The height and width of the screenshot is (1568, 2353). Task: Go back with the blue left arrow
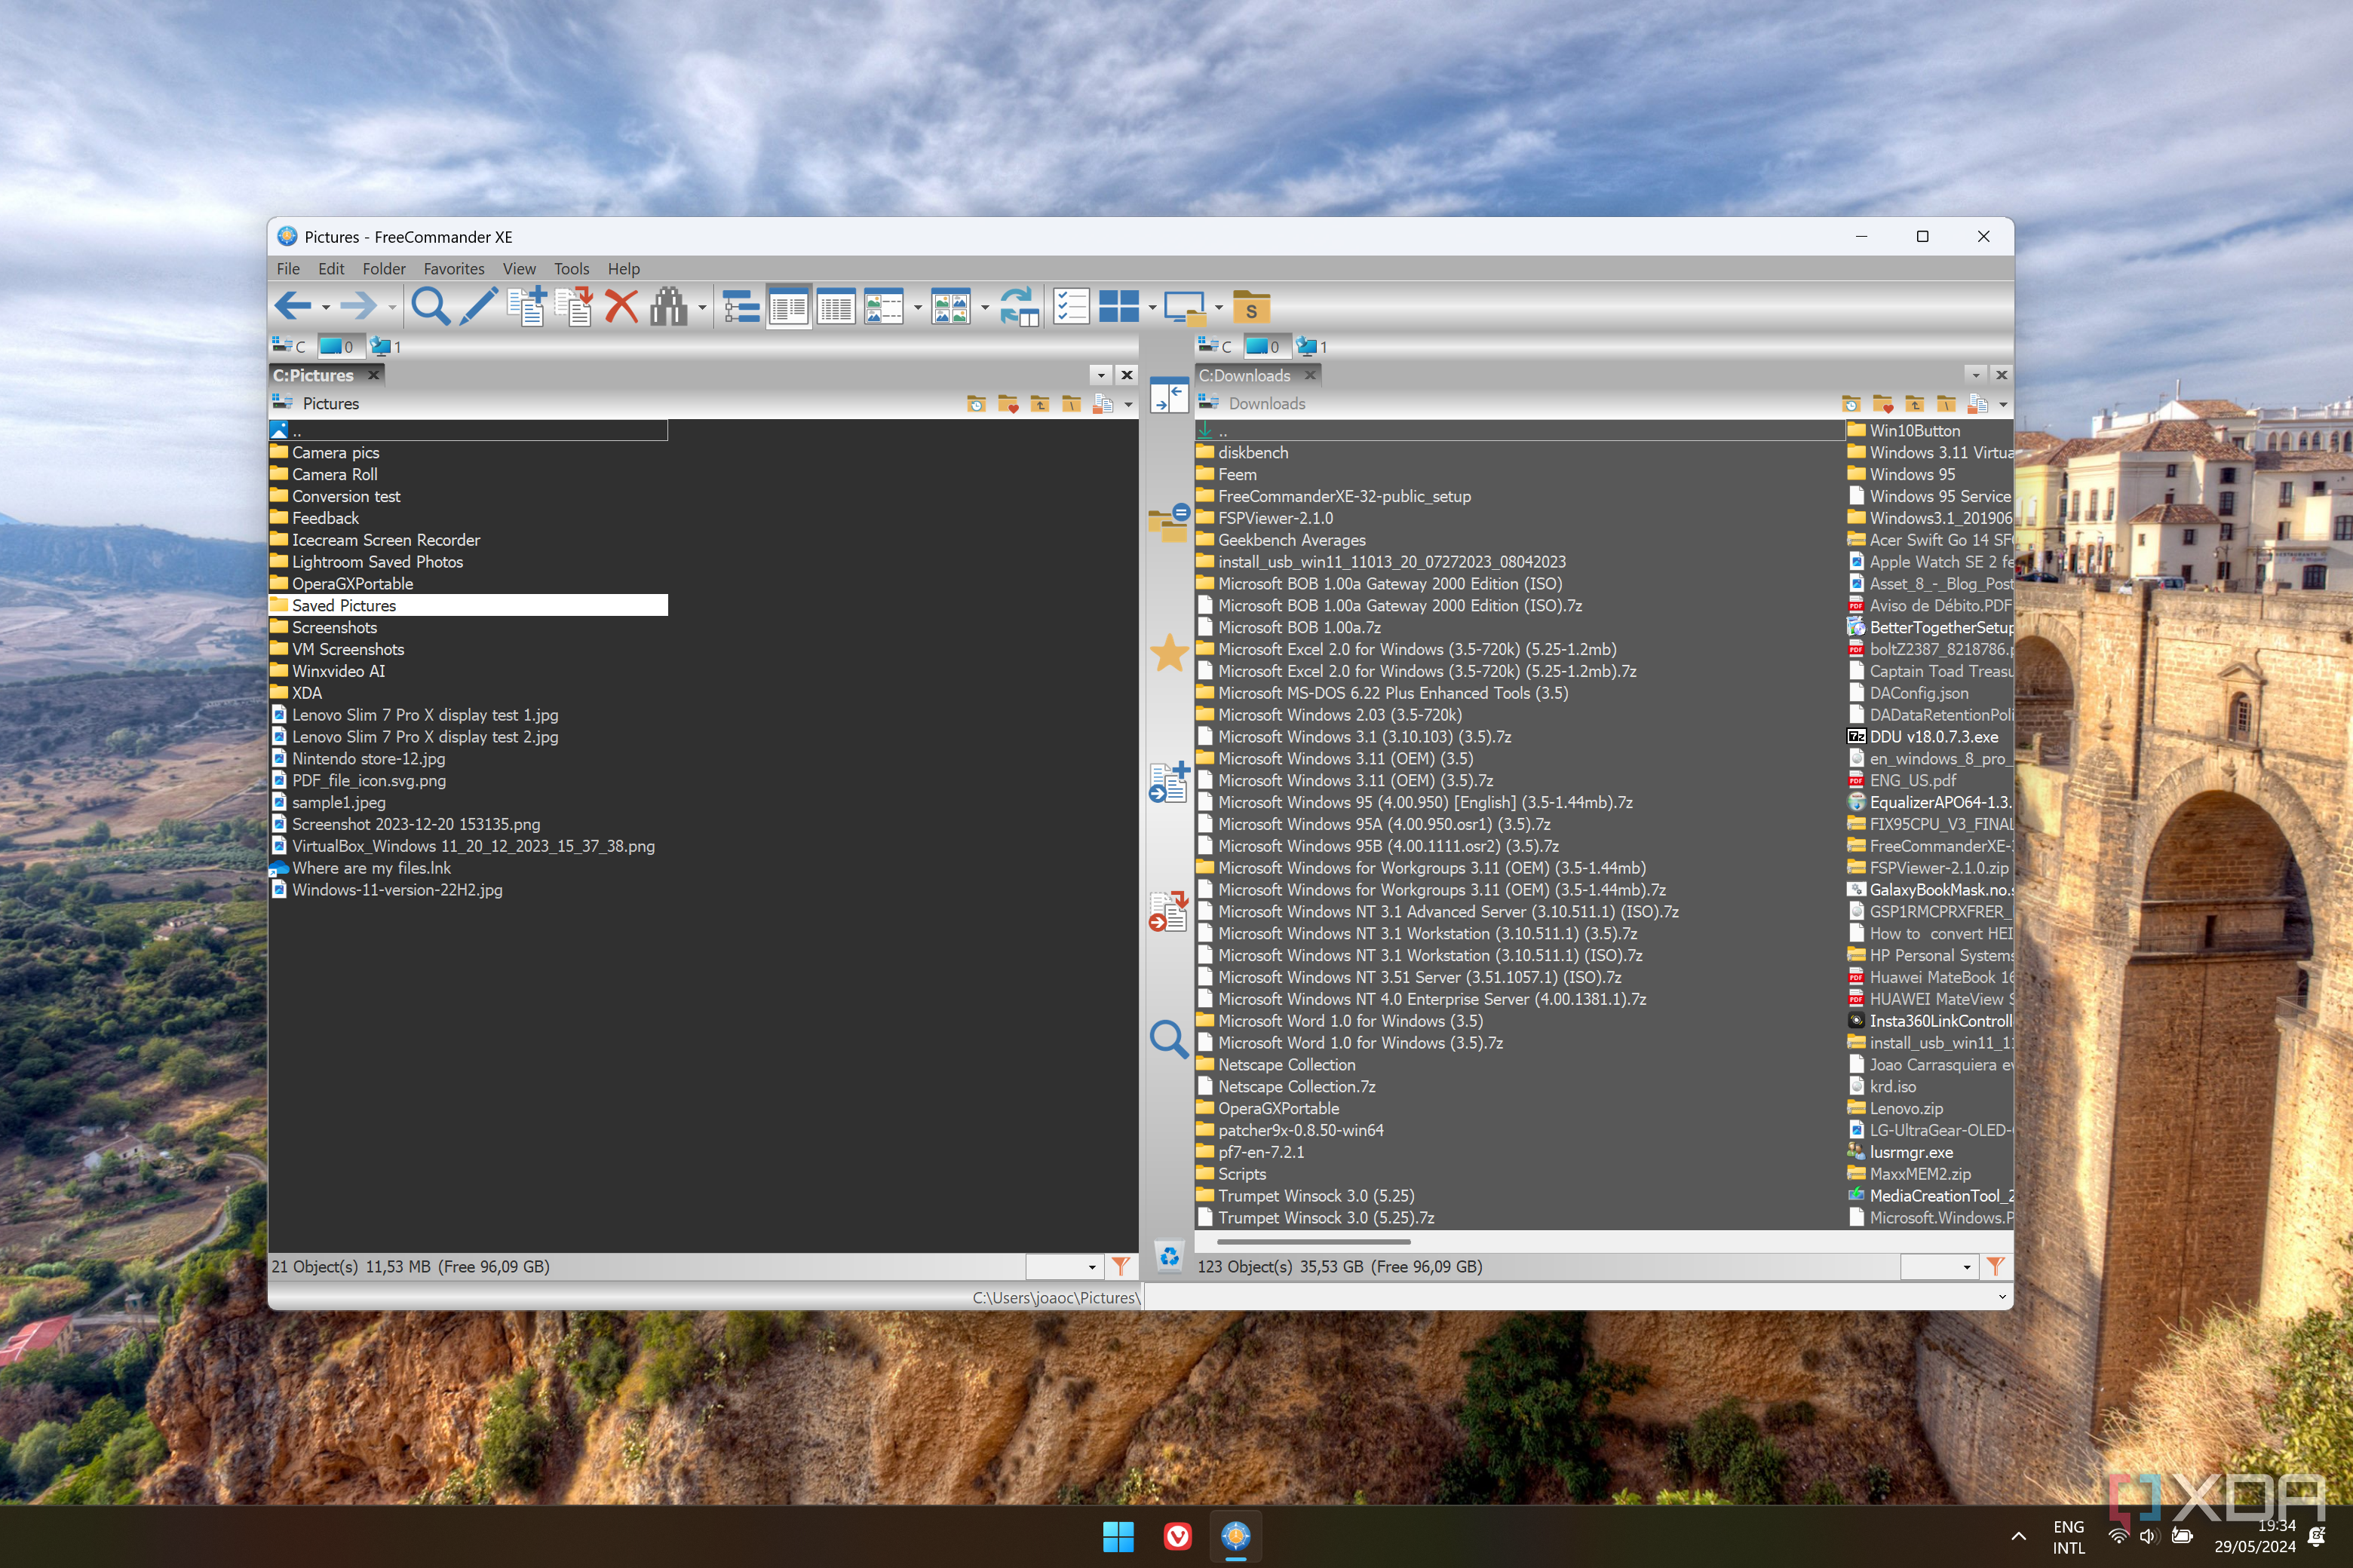pyautogui.click(x=292, y=306)
